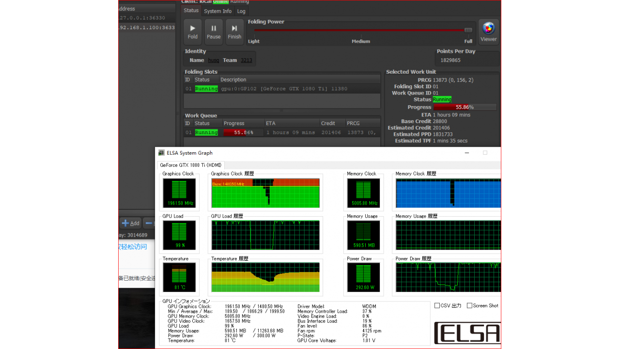This screenshot has width=620, height=349.
Task: Click the ELSA System Graph window icon
Action: (x=161, y=153)
